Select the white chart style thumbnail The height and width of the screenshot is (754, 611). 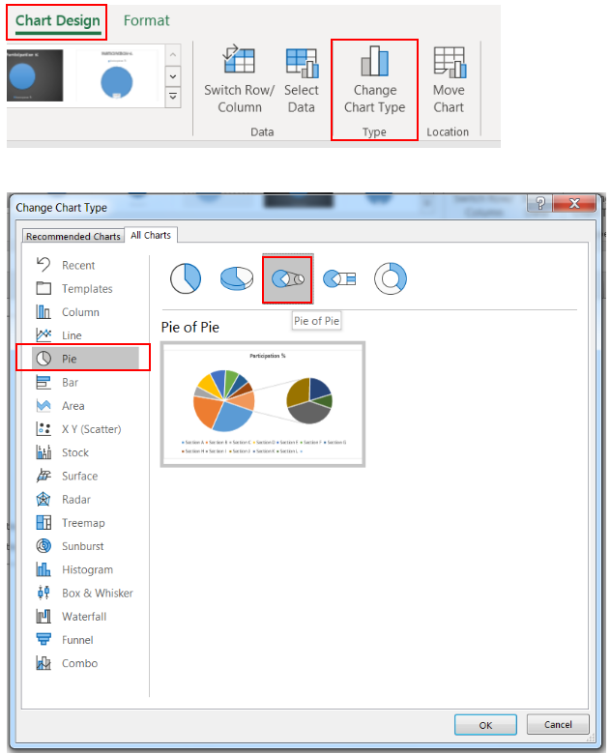(116, 75)
